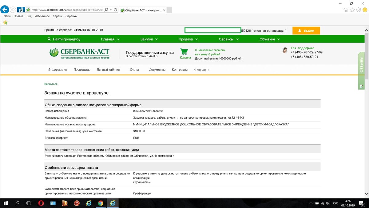Launch Opera from the taskbar
369x208 pixels.
40,203
